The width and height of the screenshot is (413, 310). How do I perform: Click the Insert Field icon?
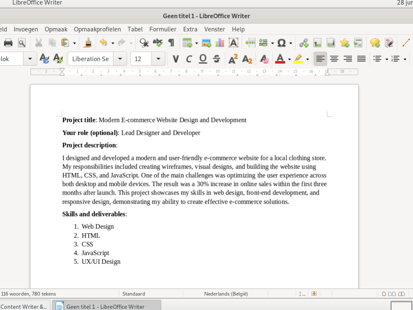(263, 43)
